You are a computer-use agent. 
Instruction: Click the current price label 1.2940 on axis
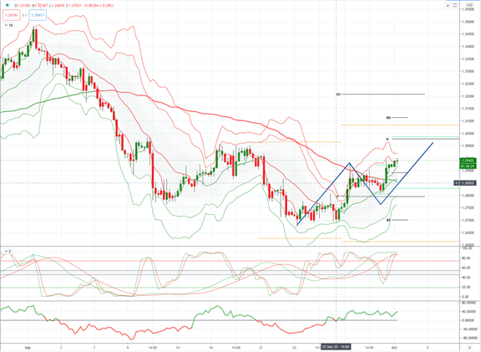click(x=468, y=161)
